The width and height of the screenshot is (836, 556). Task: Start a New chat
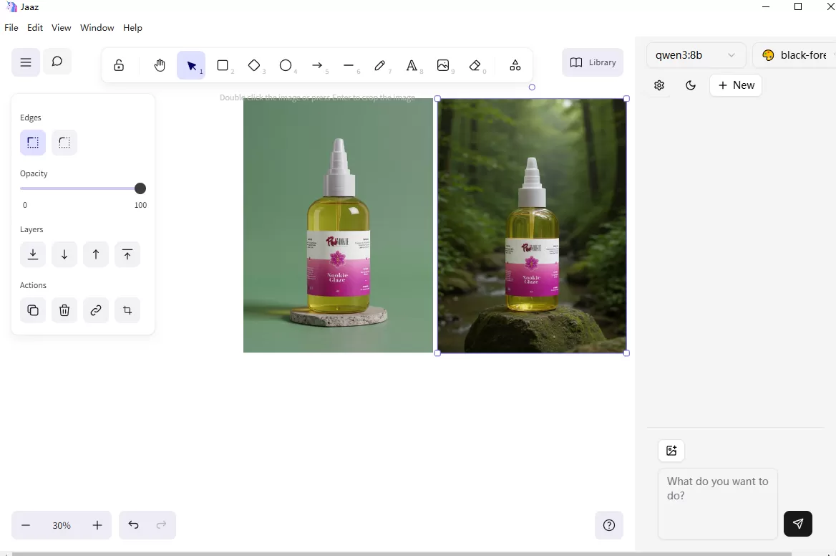736,85
